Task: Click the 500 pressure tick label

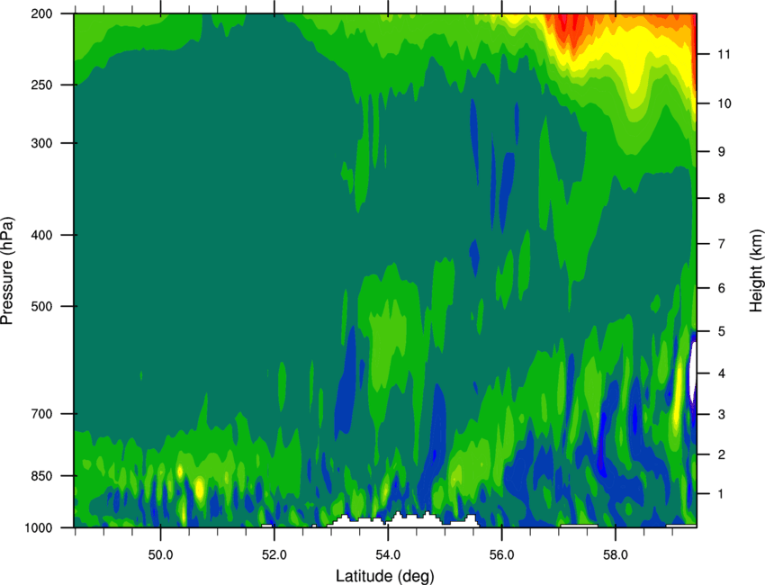Action: point(42,306)
